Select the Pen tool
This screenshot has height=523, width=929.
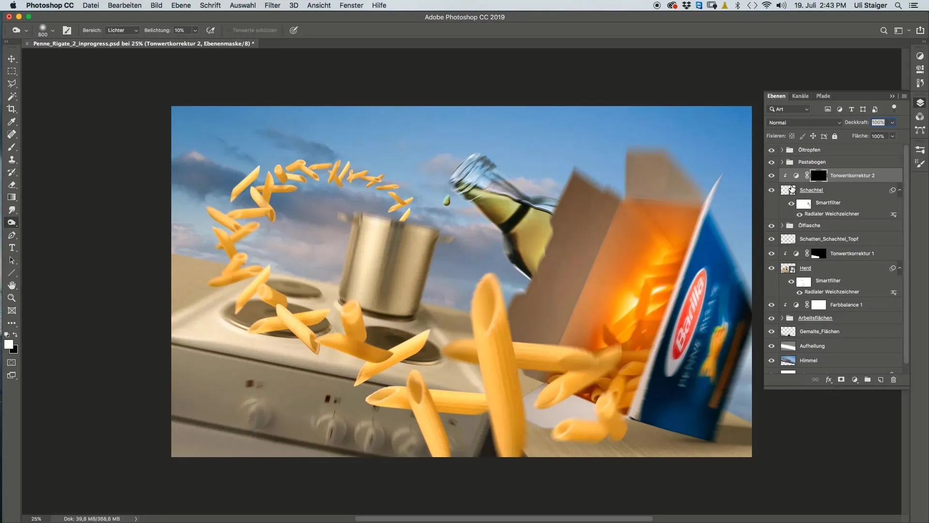click(x=12, y=235)
